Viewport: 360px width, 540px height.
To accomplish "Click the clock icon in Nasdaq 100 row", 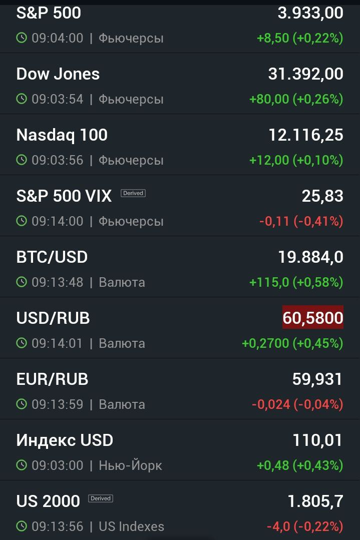I will point(22,160).
